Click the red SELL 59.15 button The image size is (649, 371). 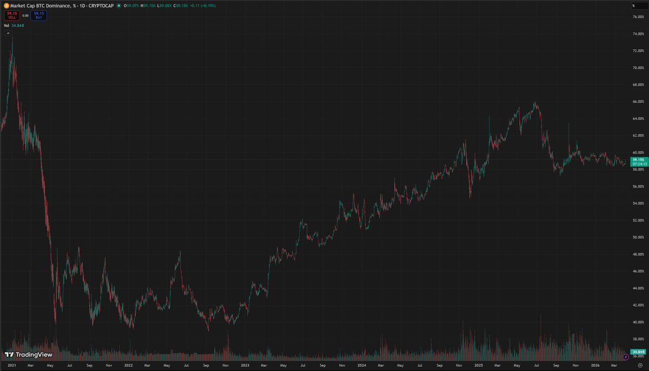point(12,16)
